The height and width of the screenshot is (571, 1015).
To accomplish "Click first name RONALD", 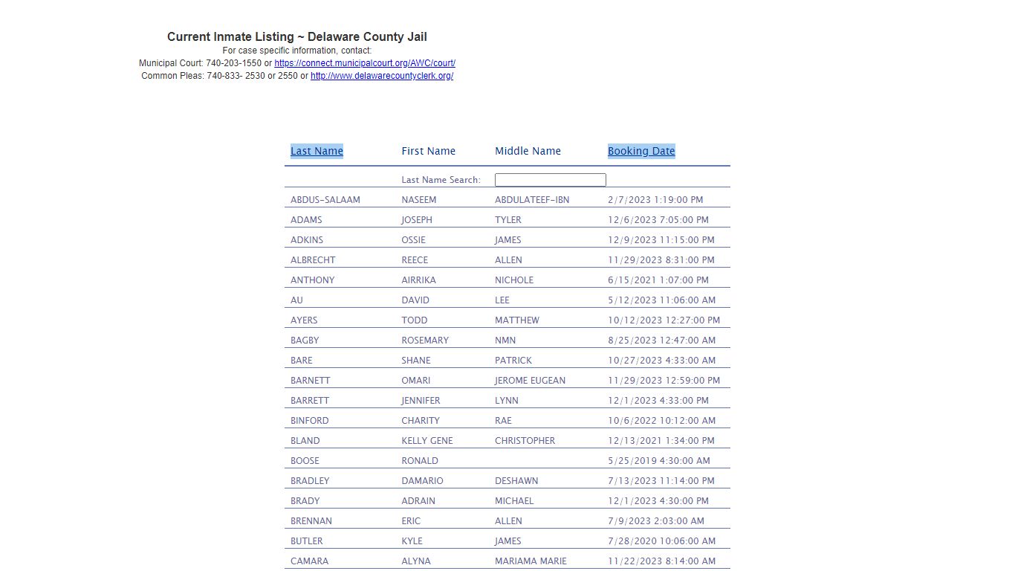I will [421, 461].
